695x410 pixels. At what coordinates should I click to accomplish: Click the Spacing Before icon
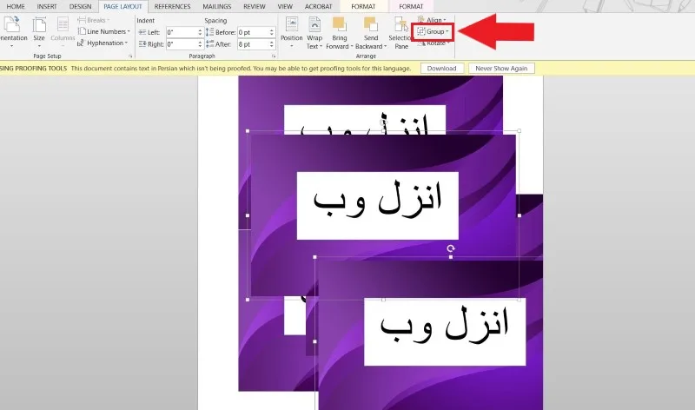pyautogui.click(x=209, y=32)
